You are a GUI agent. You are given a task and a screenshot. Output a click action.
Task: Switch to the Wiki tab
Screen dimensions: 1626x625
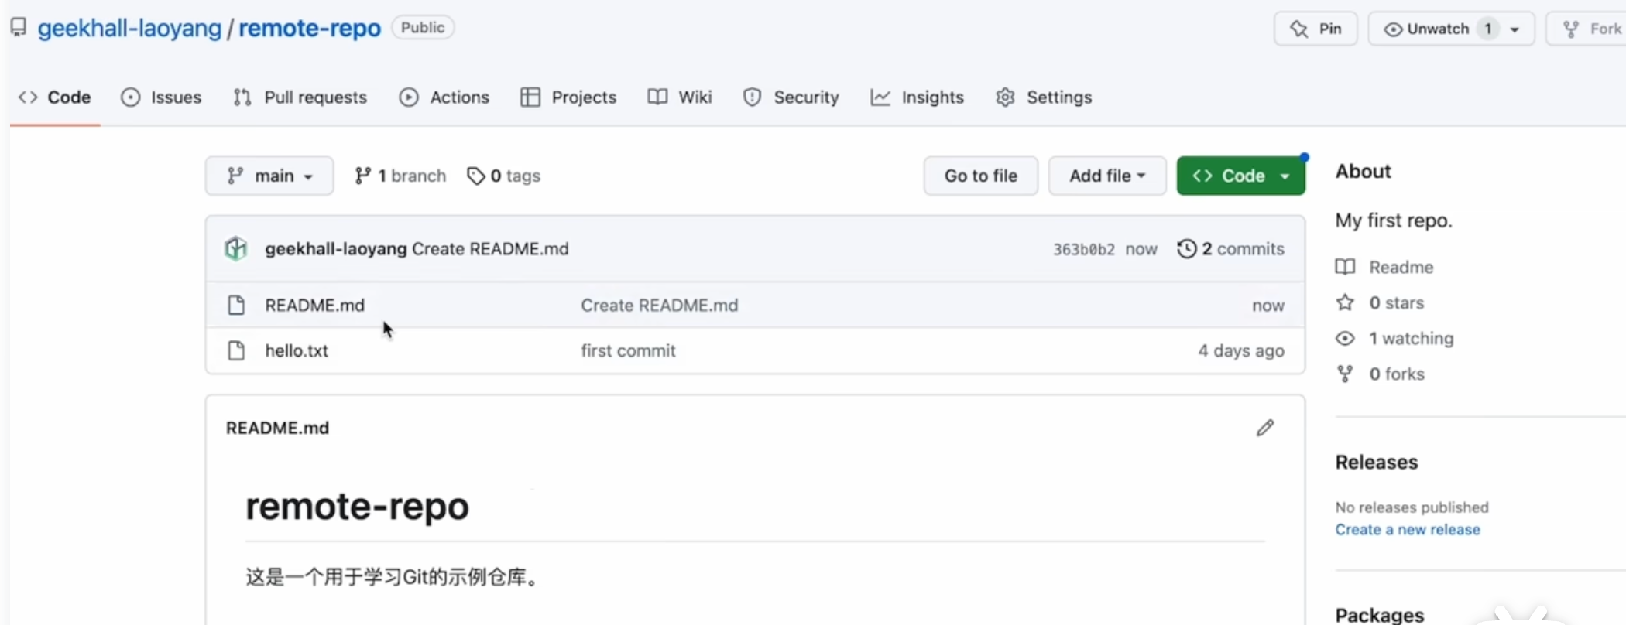coord(680,97)
